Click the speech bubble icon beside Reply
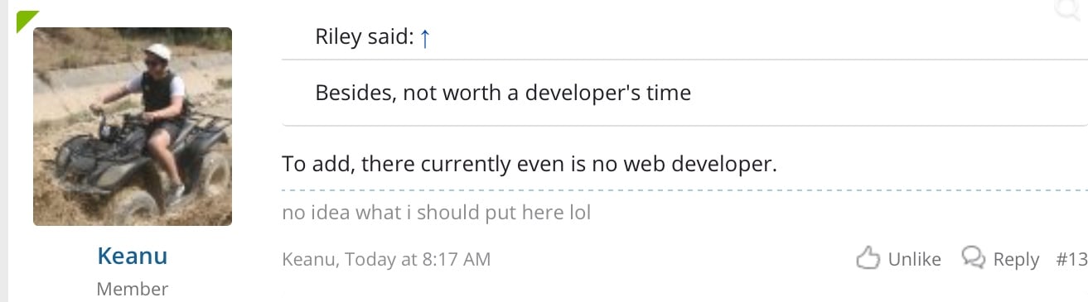The height and width of the screenshot is (302, 1088). click(973, 257)
